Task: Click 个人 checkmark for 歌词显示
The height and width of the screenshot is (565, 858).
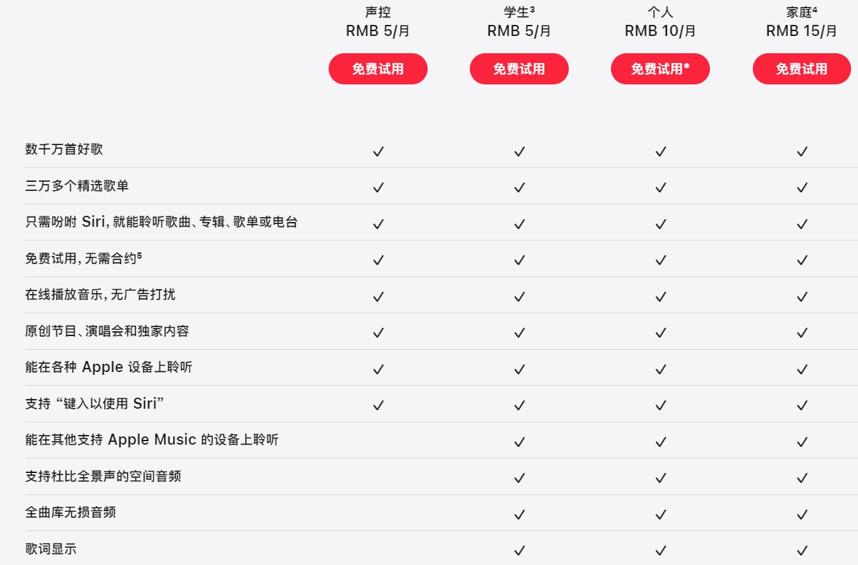Action: pyautogui.click(x=661, y=550)
